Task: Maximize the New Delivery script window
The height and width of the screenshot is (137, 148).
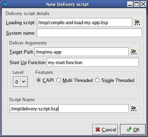Action: coord(137,4)
